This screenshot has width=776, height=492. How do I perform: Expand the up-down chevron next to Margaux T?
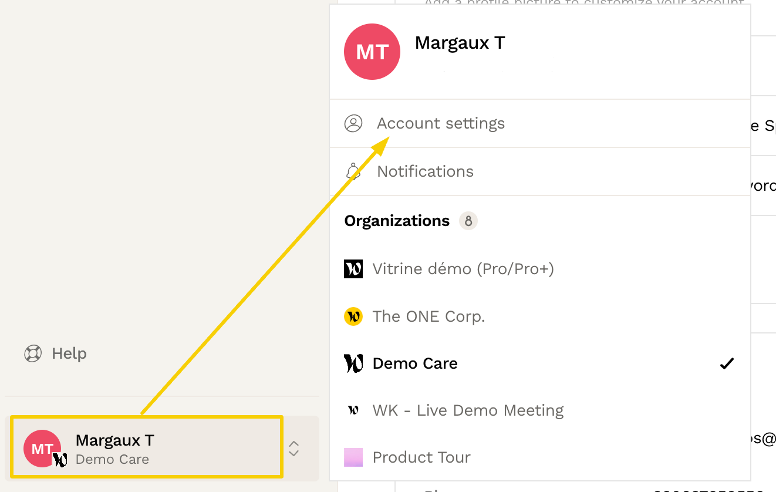[x=294, y=449]
